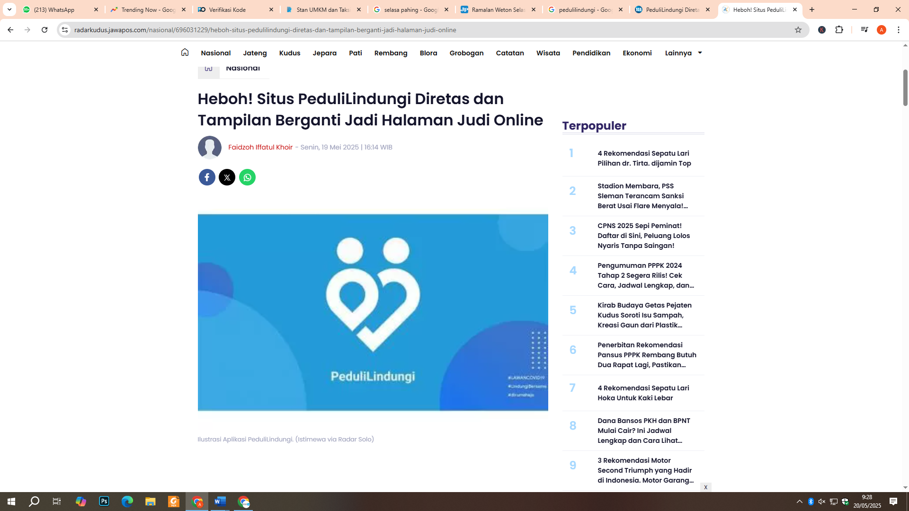
Task: Click the Nasional breadcrumb label
Action: (243, 68)
